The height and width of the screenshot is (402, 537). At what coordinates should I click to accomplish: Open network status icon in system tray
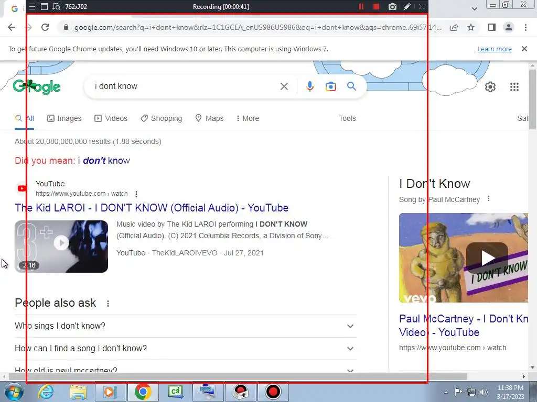pyautogui.click(x=471, y=392)
